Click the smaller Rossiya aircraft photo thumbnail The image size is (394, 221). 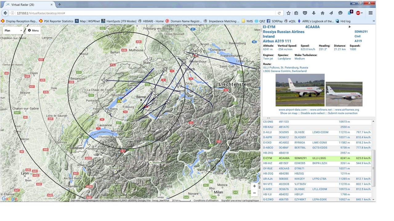click(x=344, y=94)
